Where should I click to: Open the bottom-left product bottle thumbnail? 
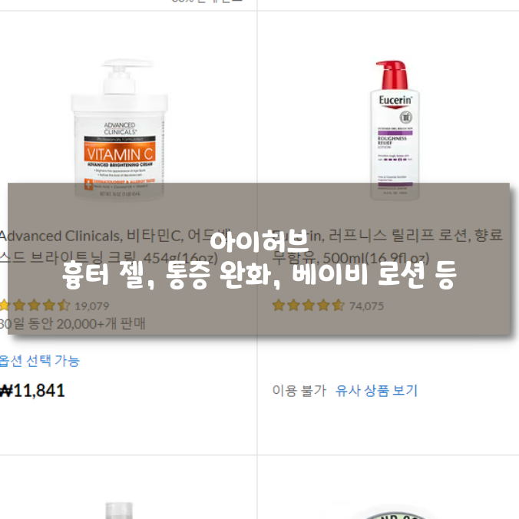click(119, 511)
